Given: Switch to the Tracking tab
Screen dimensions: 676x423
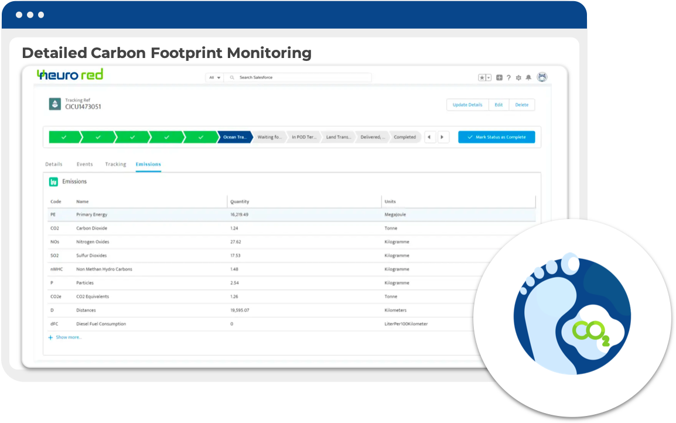Looking at the screenshot, I should (115, 164).
